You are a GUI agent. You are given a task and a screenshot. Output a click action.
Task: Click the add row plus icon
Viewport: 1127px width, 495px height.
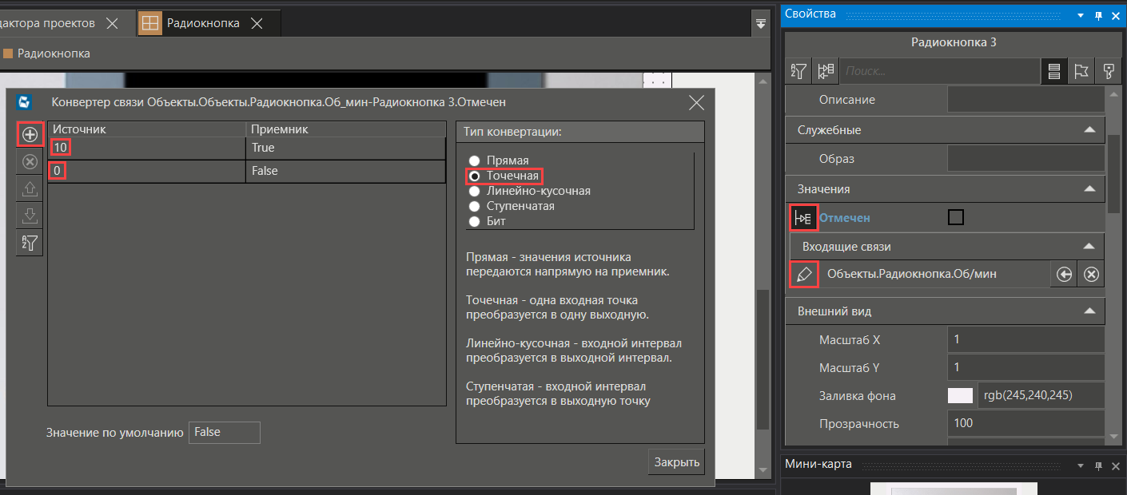[x=30, y=134]
